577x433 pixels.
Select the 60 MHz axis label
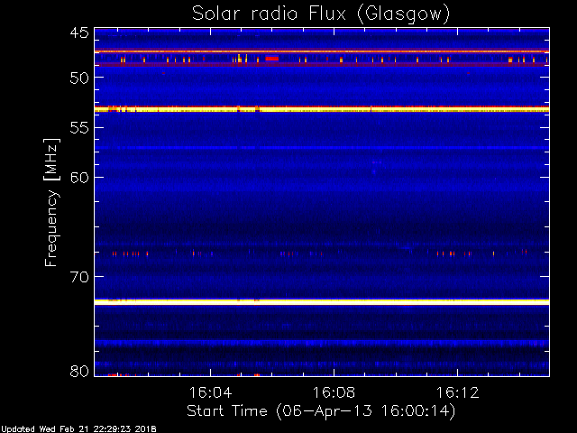(79, 178)
